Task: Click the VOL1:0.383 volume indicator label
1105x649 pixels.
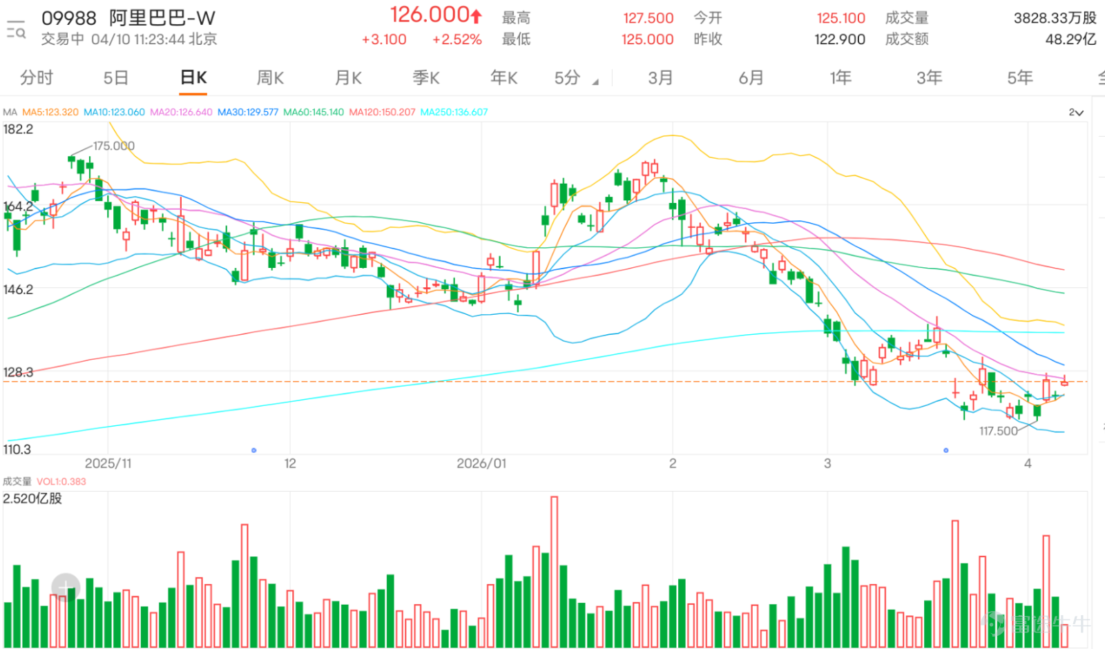Action: [x=61, y=481]
